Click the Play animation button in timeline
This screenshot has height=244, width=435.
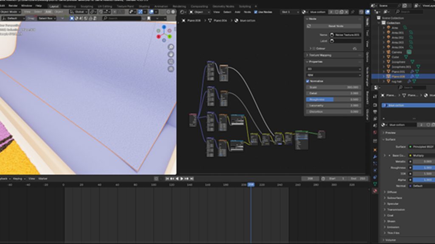(x=182, y=179)
